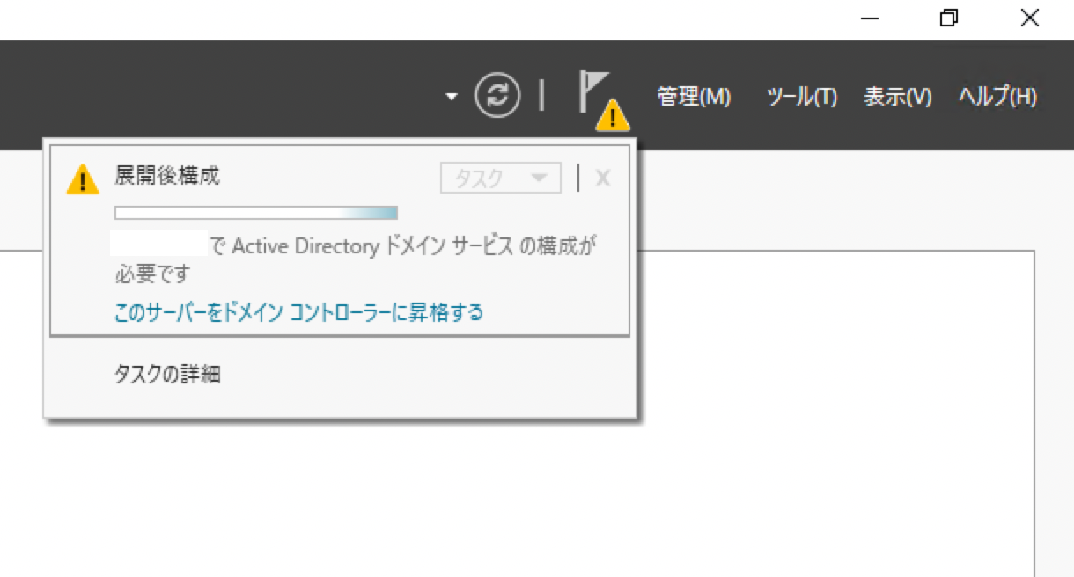Open the ヘルプ(H) menu

(x=997, y=97)
